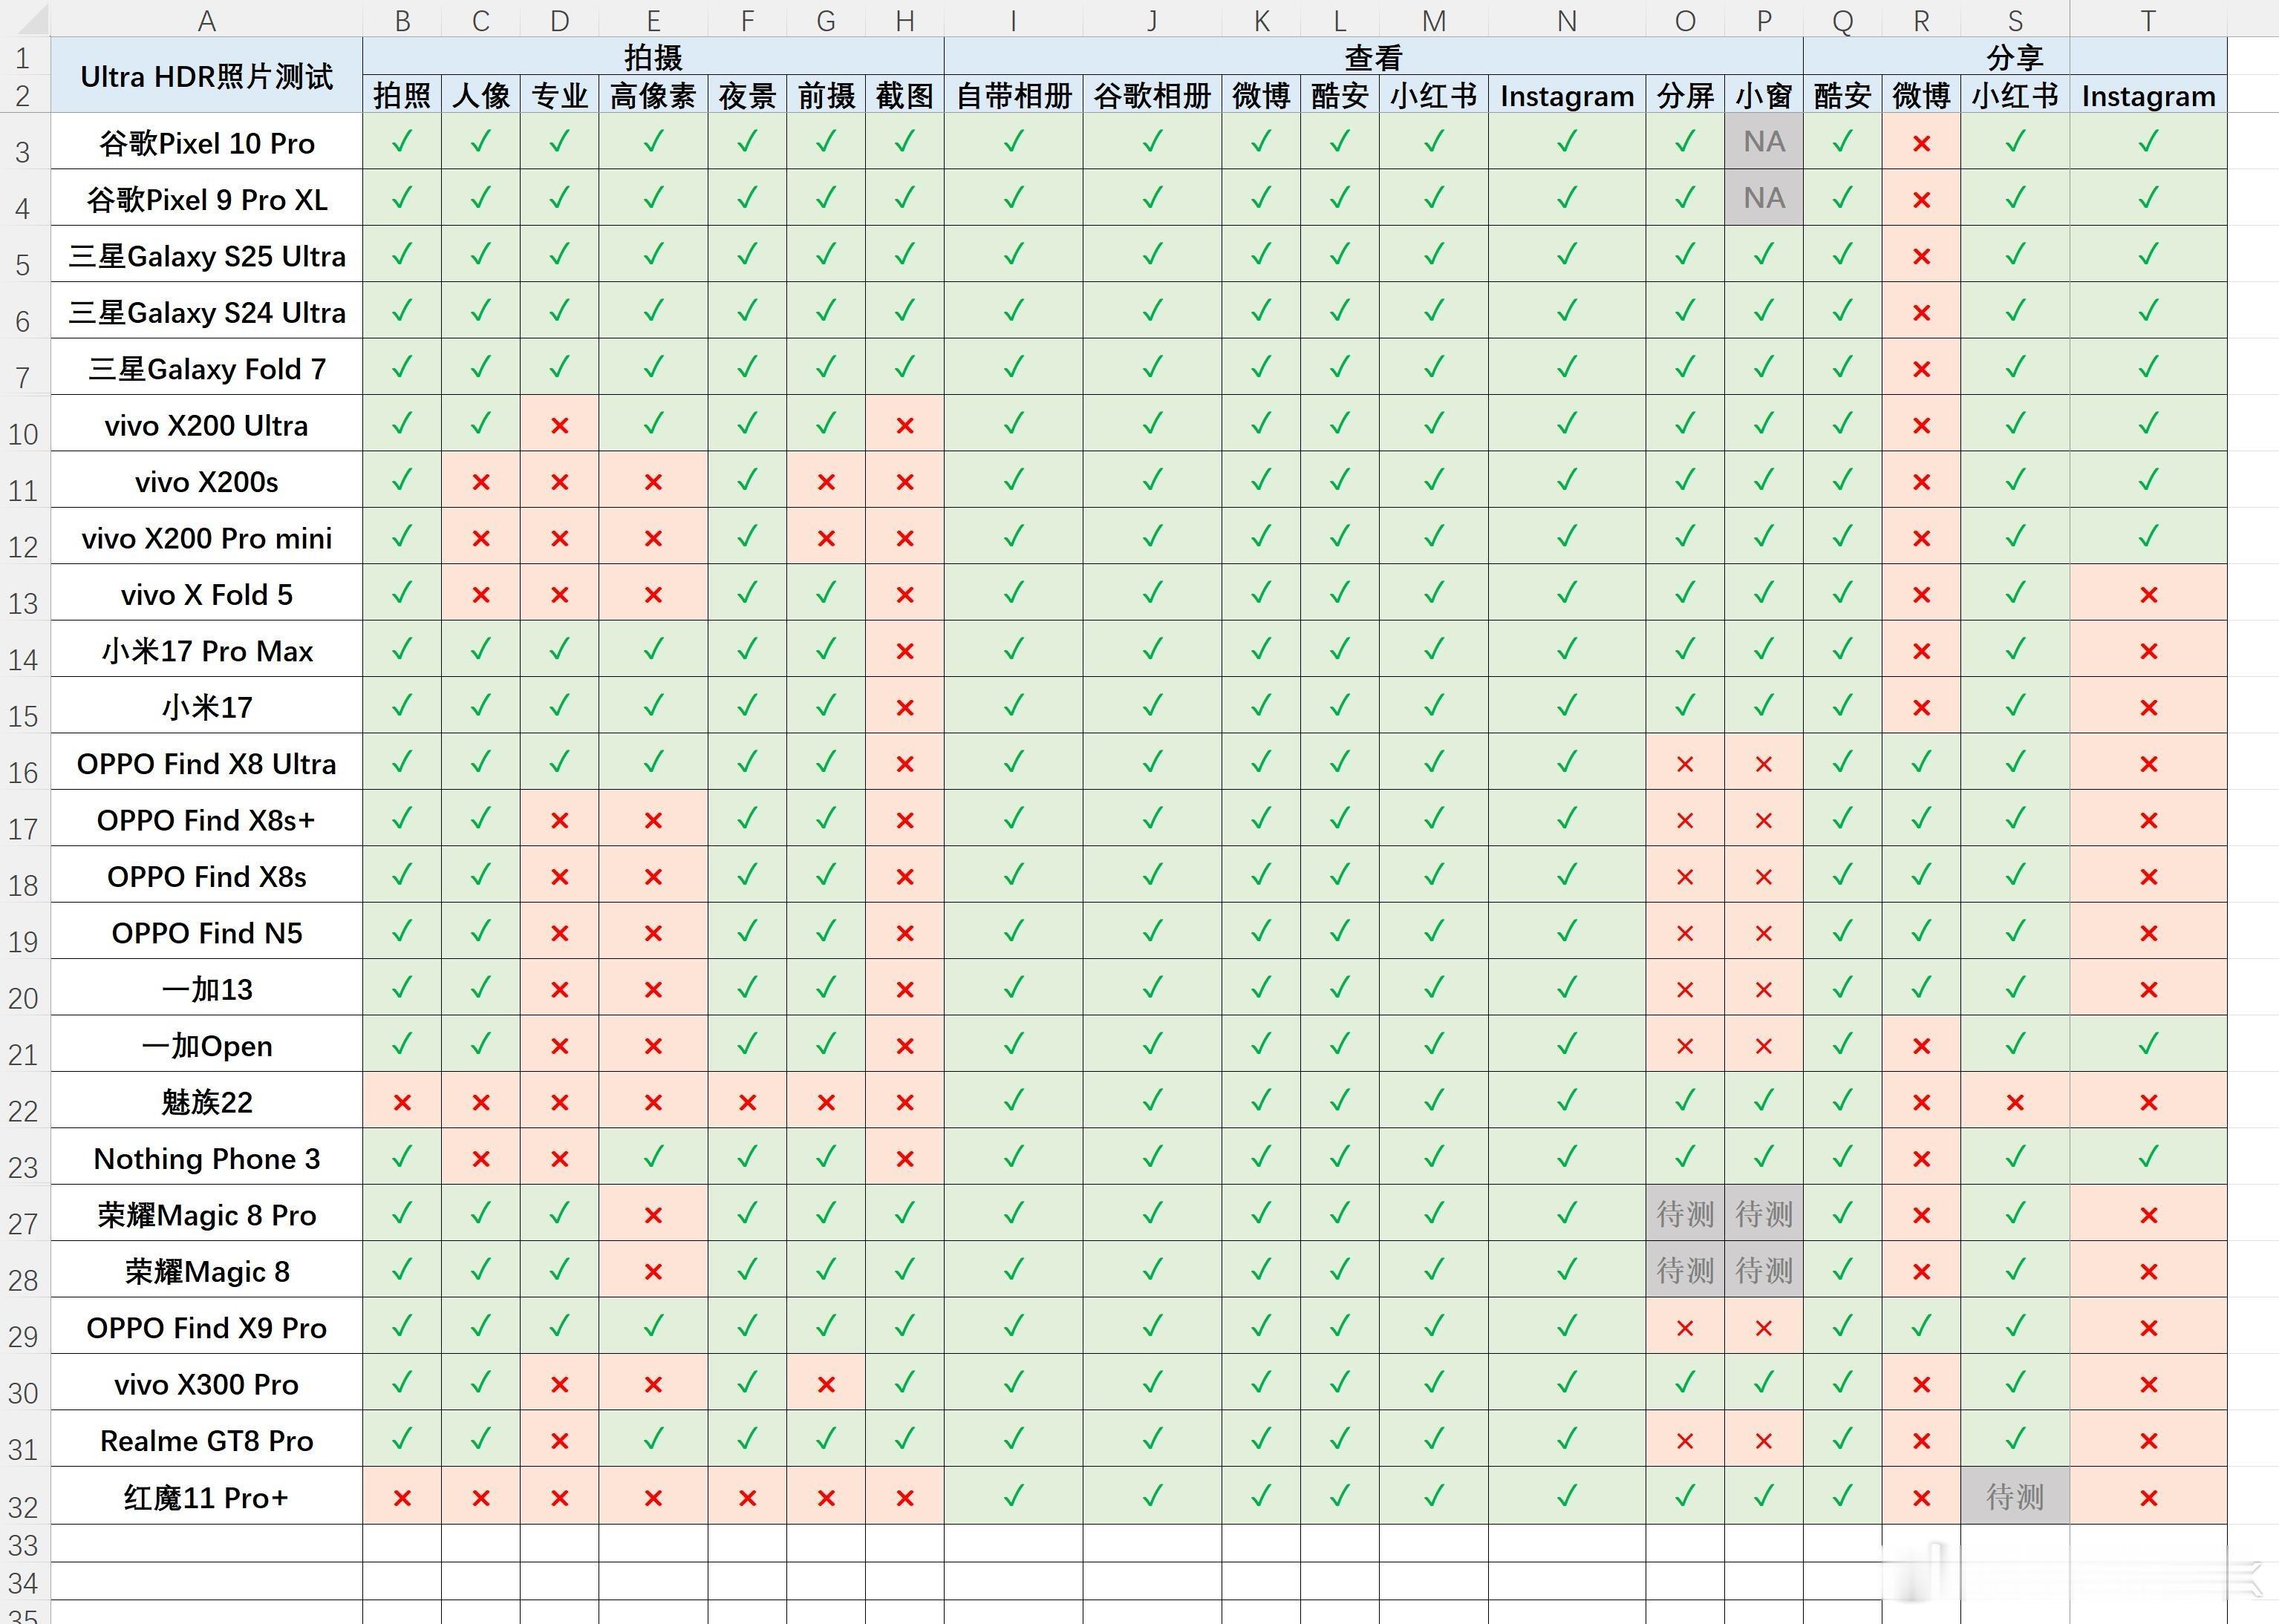Click 分屏 cross for OPPO Find X8 Ultra
Viewport: 2279px width, 1624px height.
click(x=1685, y=764)
